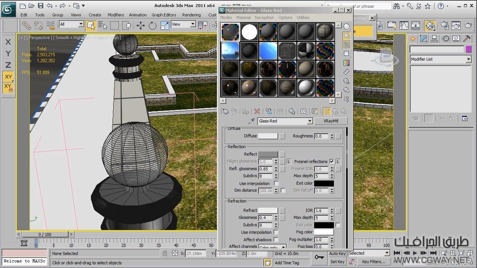Select the Move transform tool
Viewport: 477px width, 268px height.
(x=140, y=25)
